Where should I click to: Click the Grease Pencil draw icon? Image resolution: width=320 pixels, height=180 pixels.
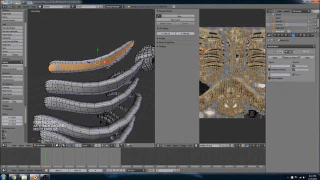point(158,16)
